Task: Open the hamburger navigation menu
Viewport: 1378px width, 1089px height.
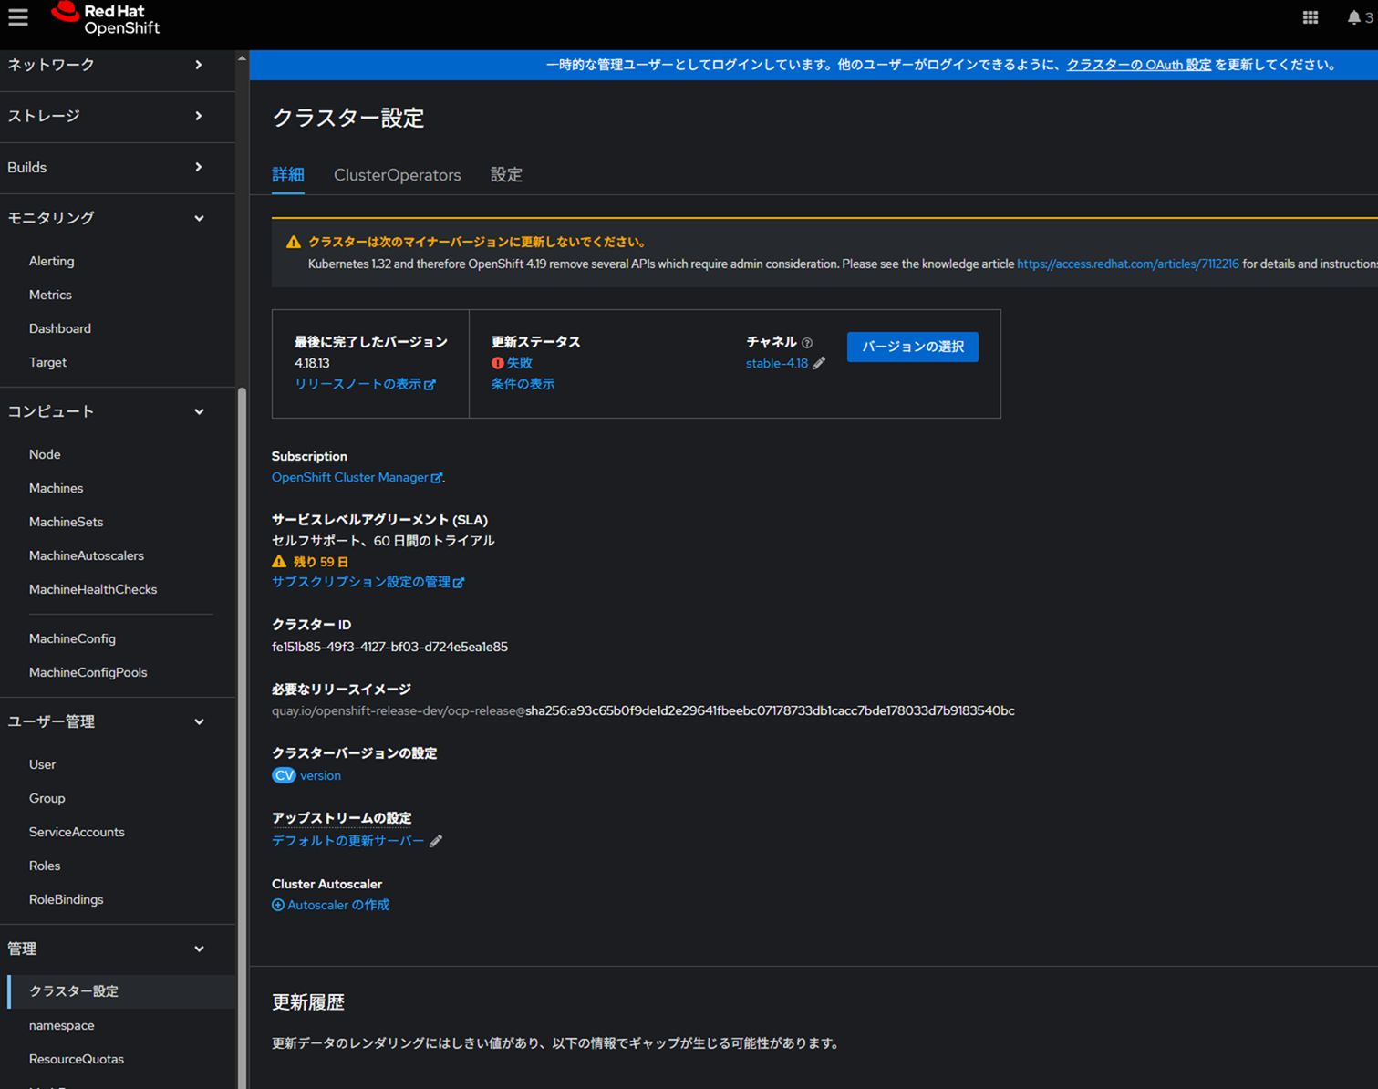Action: point(18,17)
